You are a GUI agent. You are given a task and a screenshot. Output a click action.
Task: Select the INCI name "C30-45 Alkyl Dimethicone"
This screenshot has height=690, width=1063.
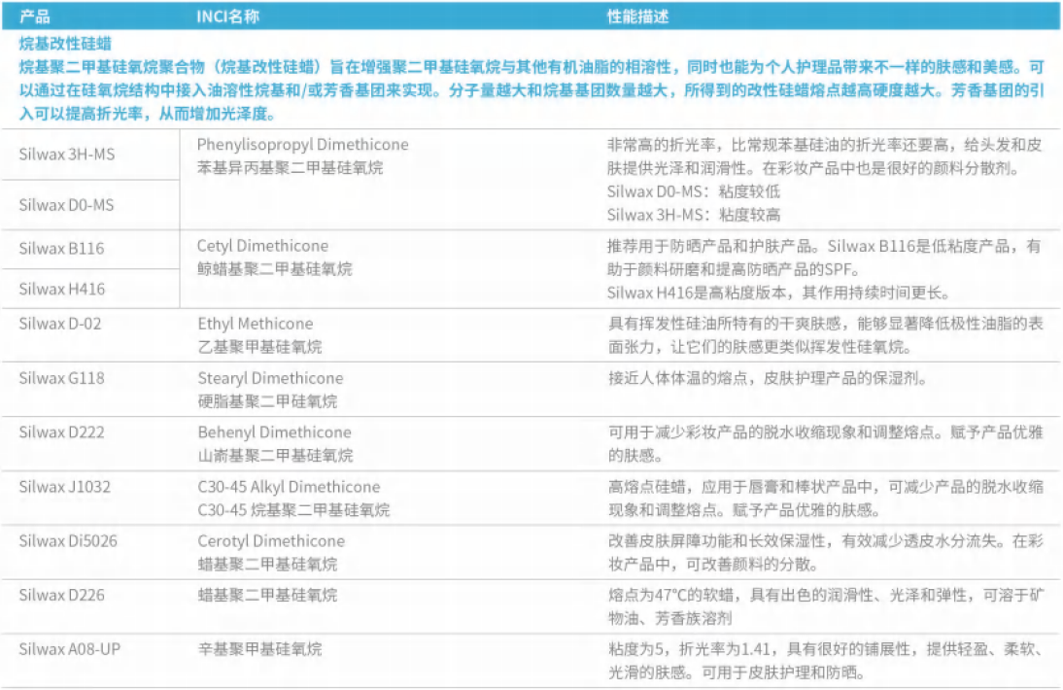point(289,487)
